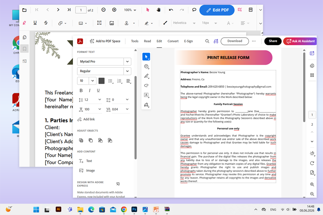Click the Windows Start button
Screen dimensions: 323x215
[36, 209]
